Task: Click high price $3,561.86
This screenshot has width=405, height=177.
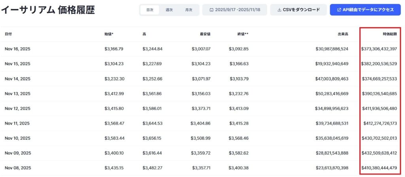Action: [x=152, y=93]
